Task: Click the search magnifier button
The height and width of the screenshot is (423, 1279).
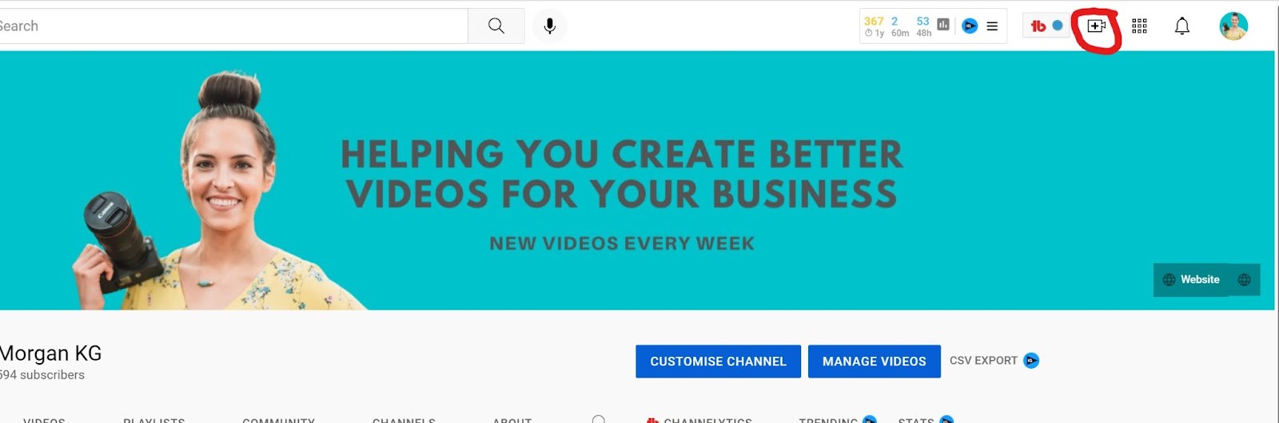Action: (496, 26)
